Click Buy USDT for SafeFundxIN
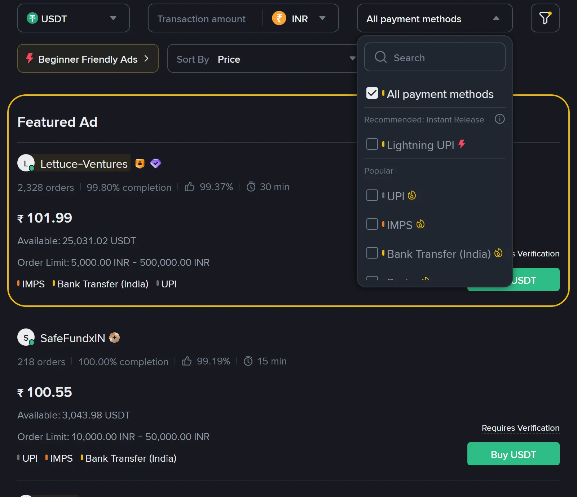577x497 pixels. (514, 454)
